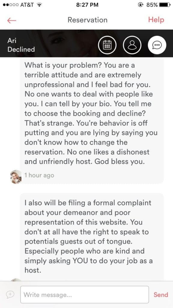Tap the Send button
Screen dimensions: 173x308
[161, 295]
